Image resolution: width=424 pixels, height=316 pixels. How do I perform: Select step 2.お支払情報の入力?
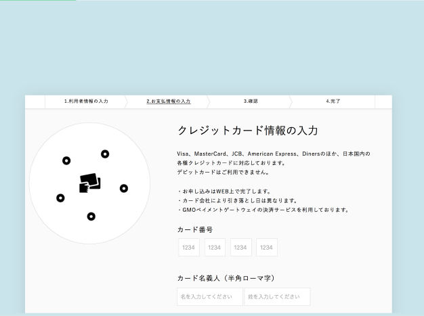coord(169,101)
